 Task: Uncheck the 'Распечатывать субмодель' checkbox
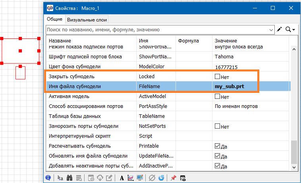[x=217, y=146]
